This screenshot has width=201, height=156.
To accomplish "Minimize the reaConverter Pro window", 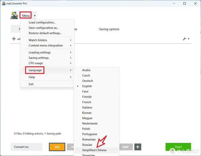I will (174, 3).
